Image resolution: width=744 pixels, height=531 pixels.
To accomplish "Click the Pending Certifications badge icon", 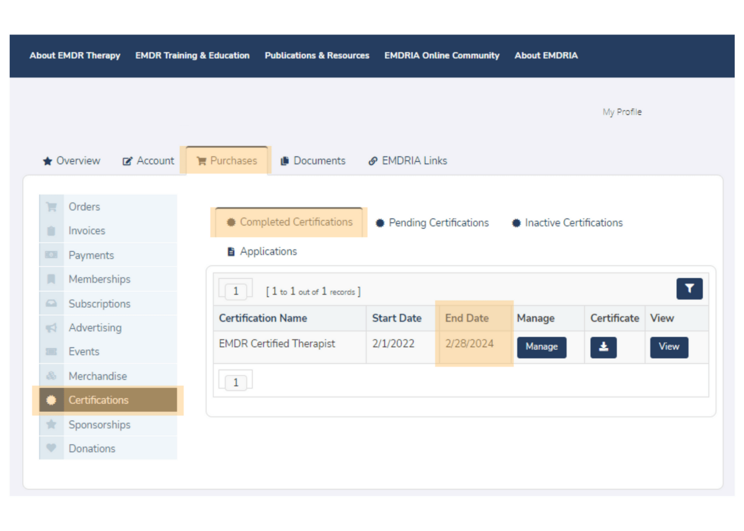I will click(380, 223).
